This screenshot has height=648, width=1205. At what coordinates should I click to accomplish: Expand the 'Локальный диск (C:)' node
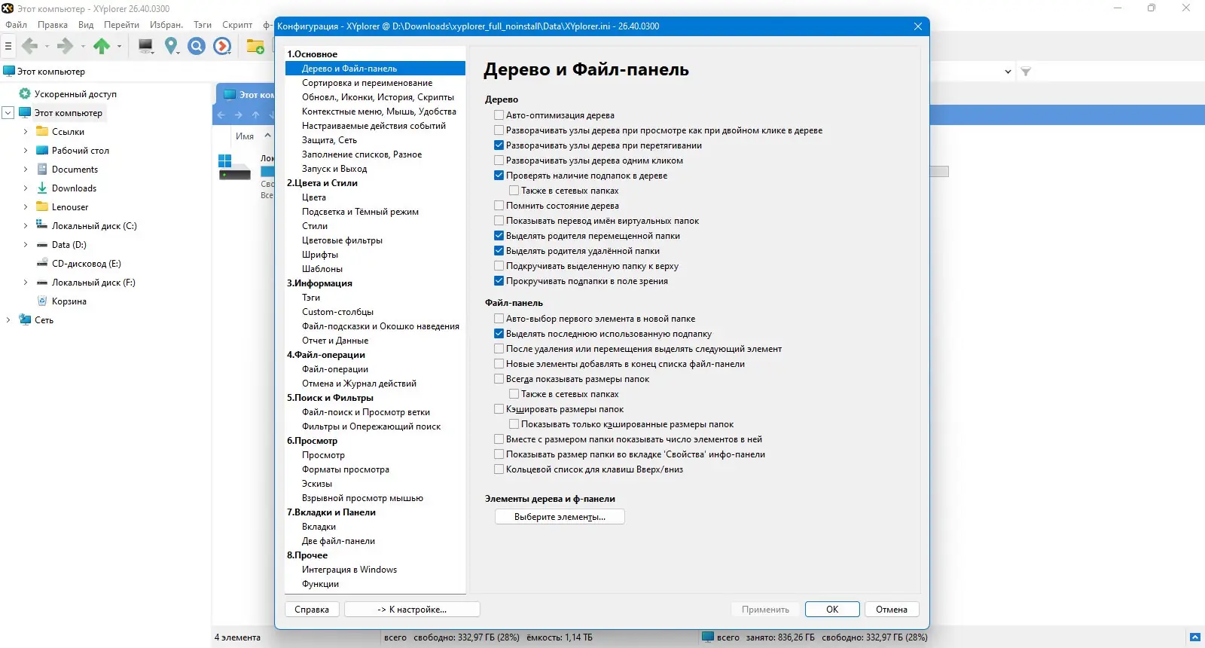26,226
